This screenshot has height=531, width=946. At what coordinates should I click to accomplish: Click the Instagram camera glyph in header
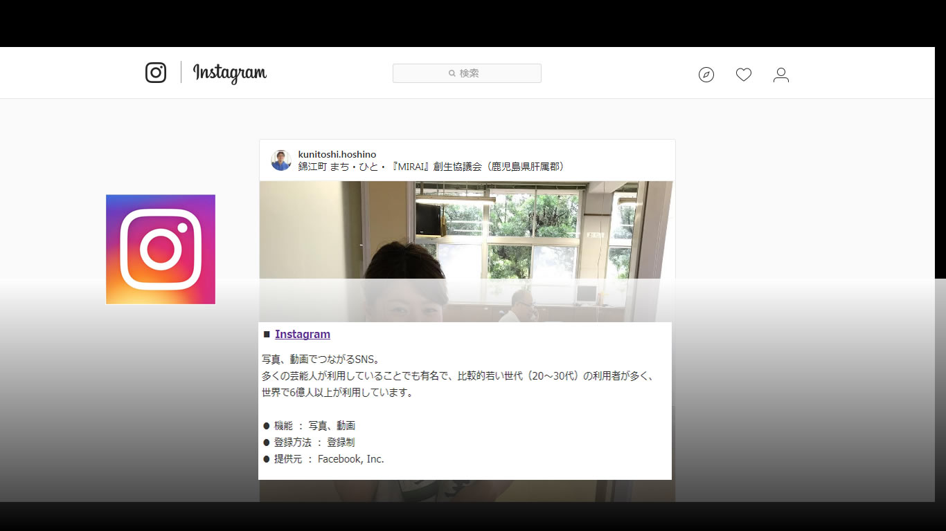click(x=156, y=73)
